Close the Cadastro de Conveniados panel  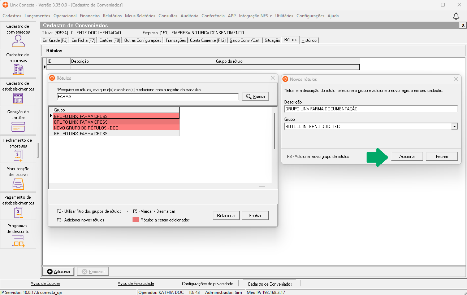(463, 25)
